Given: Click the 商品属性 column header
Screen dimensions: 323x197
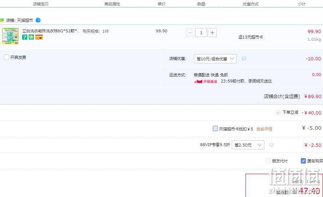Looking at the screenshot, I should pos(112,4).
